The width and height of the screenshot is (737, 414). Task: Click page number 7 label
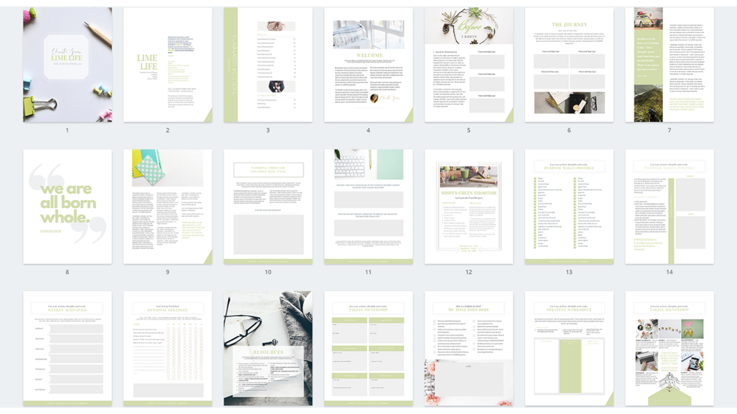670,130
